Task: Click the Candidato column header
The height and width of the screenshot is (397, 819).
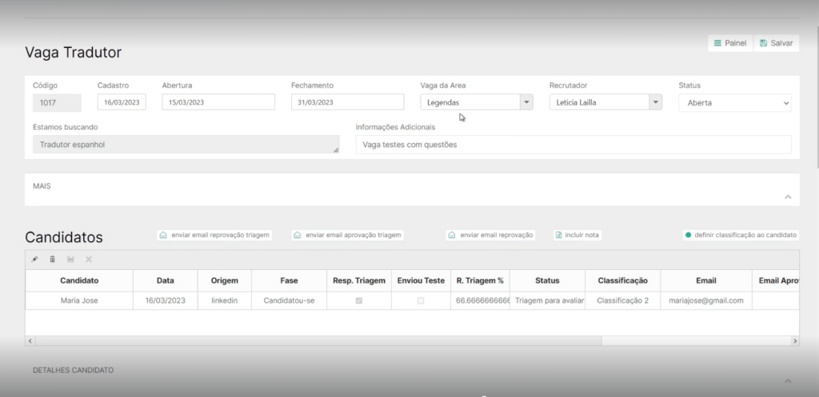Action: point(79,281)
